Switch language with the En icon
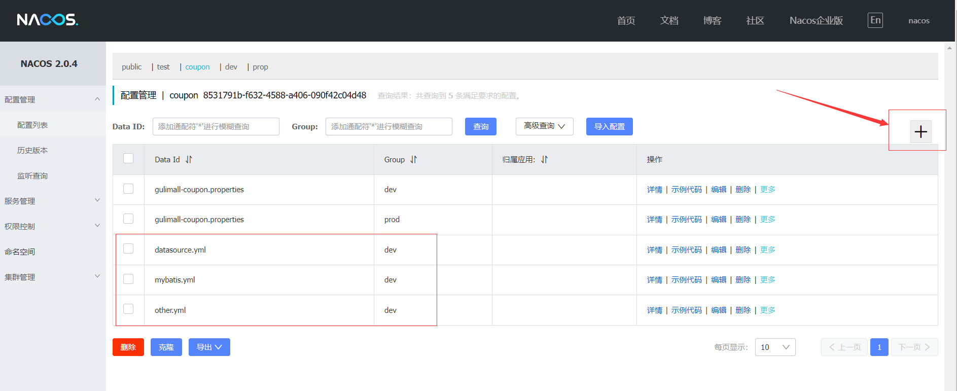 point(875,20)
